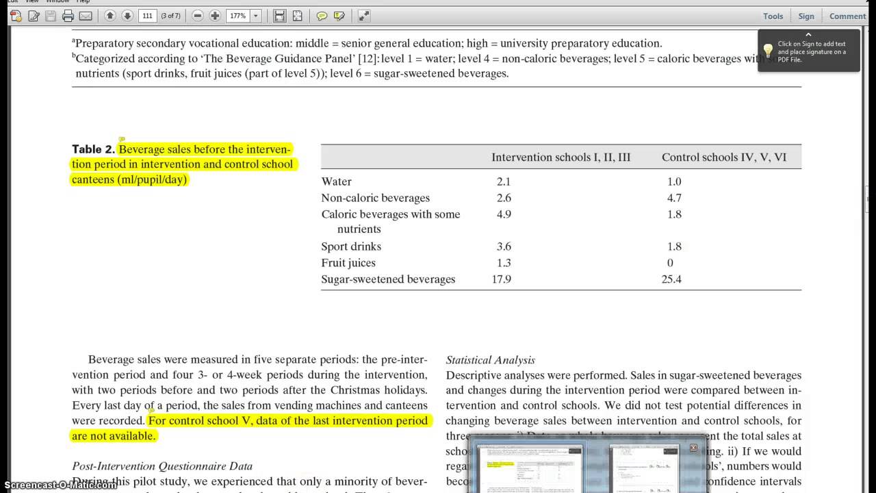Screen dimensions: 876x493
Task: Open the zoom level dropdown arrow
Action: pos(256,16)
